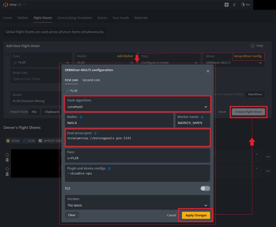Click the Hive OS logo icon

6,5
